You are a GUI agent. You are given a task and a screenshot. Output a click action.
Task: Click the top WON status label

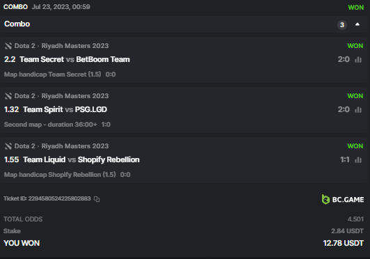[x=356, y=8]
